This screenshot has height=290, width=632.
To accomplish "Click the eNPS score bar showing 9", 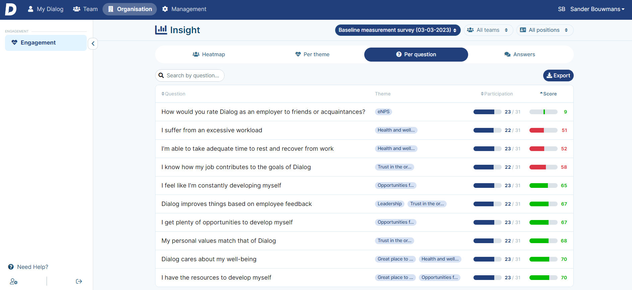I will click(544, 112).
